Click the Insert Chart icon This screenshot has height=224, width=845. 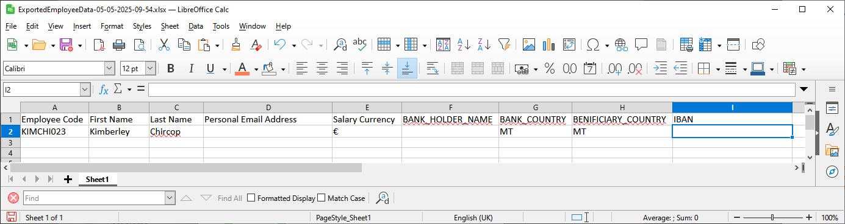click(x=548, y=44)
